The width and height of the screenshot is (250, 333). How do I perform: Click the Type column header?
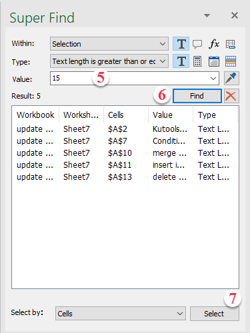pyautogui.click(x=215, y=115)
